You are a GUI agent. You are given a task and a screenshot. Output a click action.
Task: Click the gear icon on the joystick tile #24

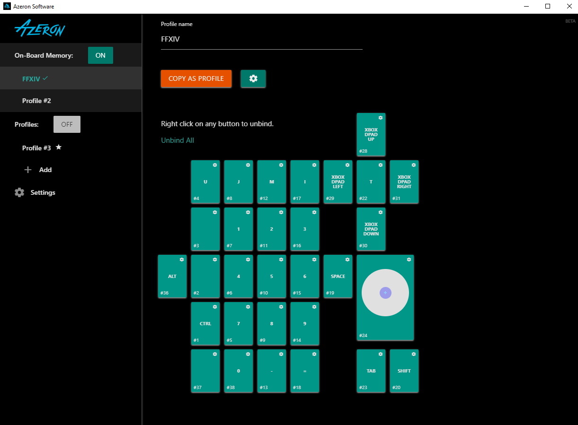coord(409,260)
